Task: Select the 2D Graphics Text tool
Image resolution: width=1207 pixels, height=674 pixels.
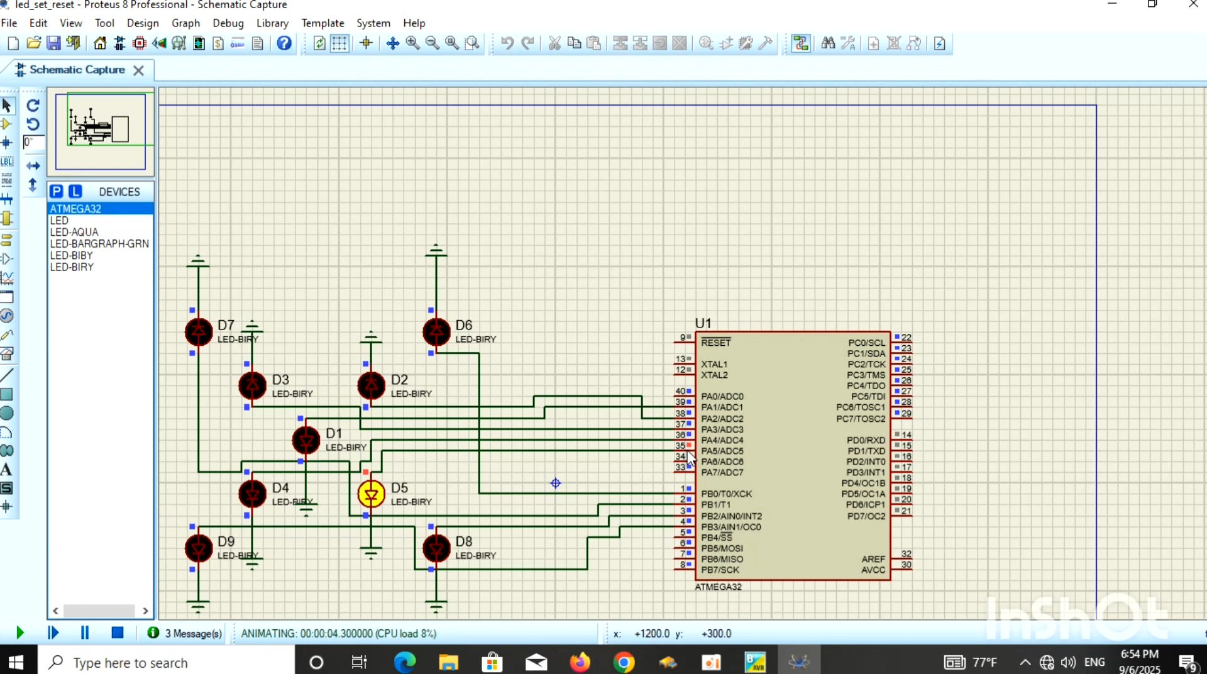Action: (x=7, y=470)
